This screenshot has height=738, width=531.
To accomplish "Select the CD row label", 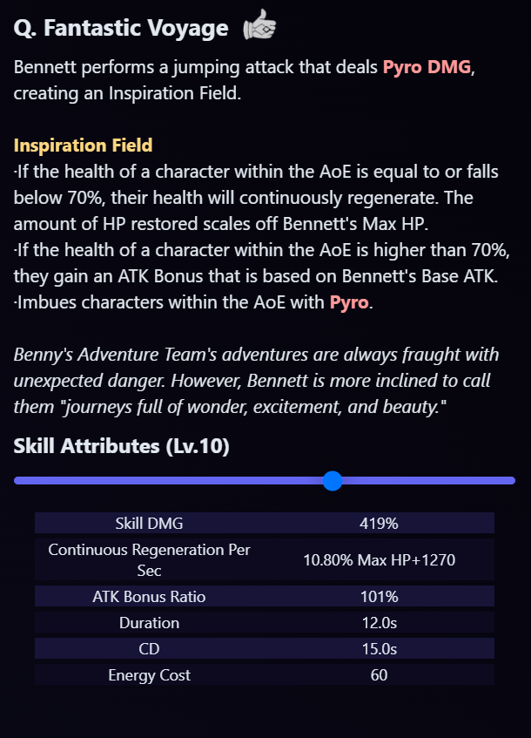I will click(x=149, y=649).
